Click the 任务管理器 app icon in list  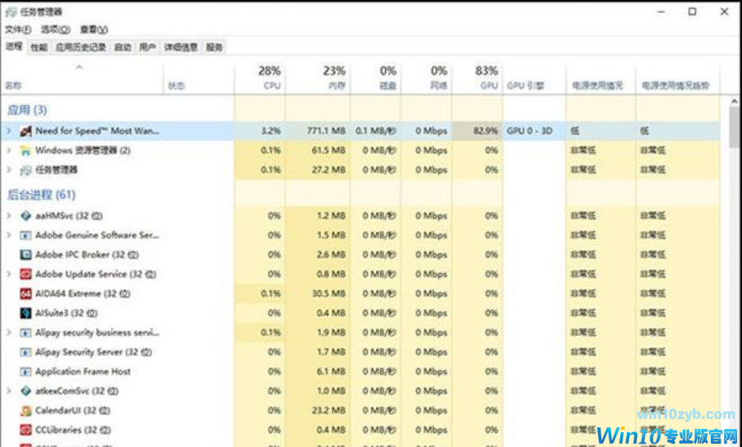pos(26,170)
